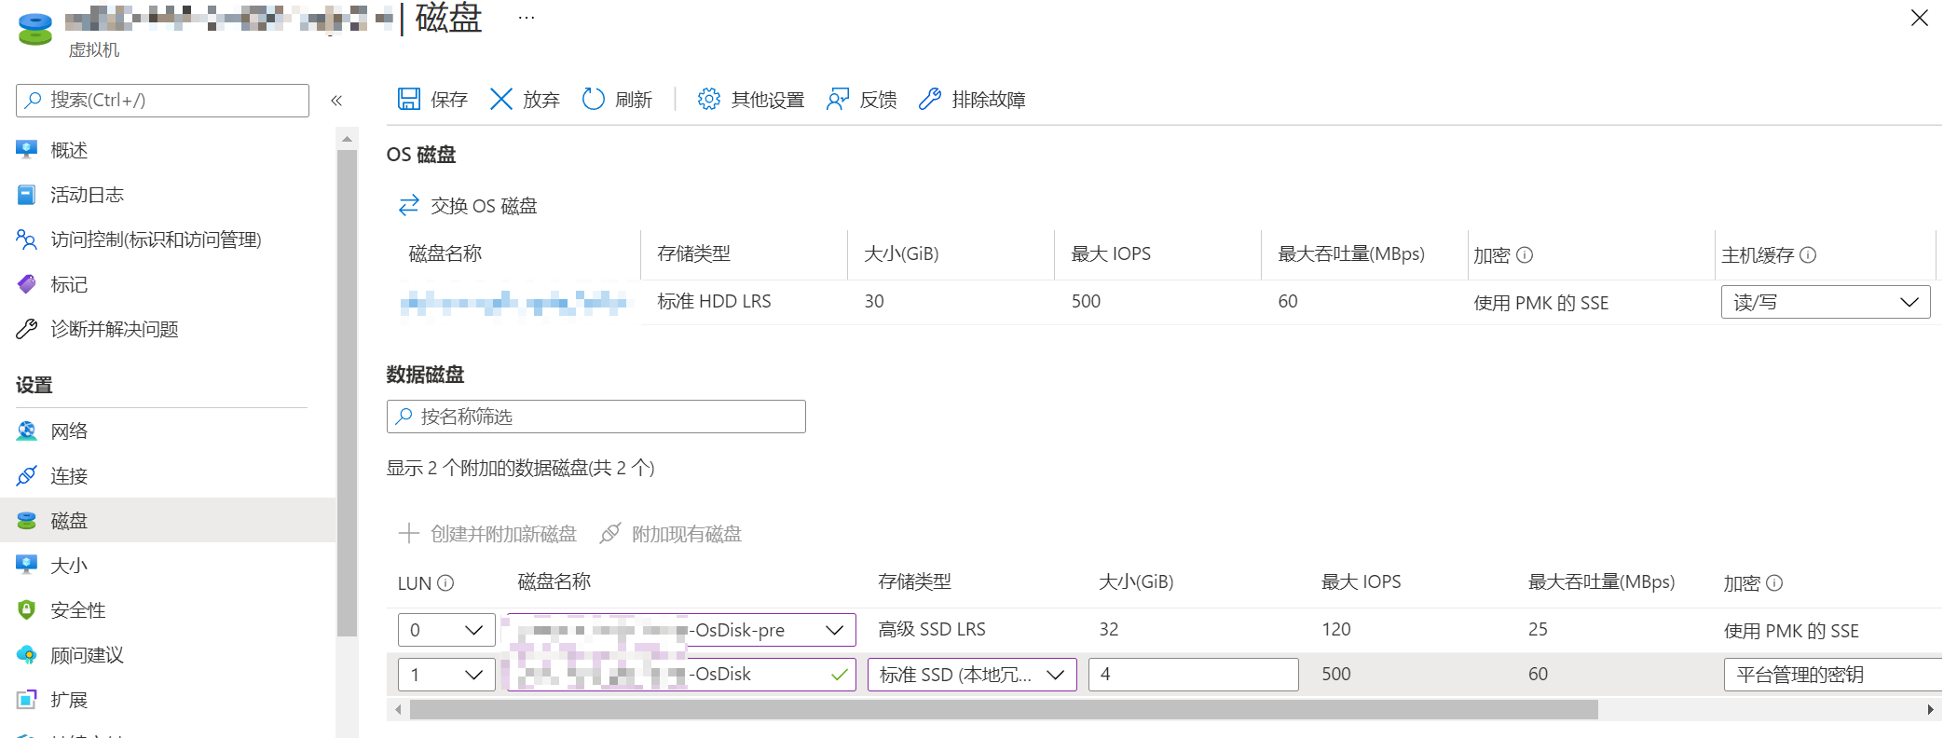
Task: Click 标准 HDD LRS storage type cell
Action: 714,301
